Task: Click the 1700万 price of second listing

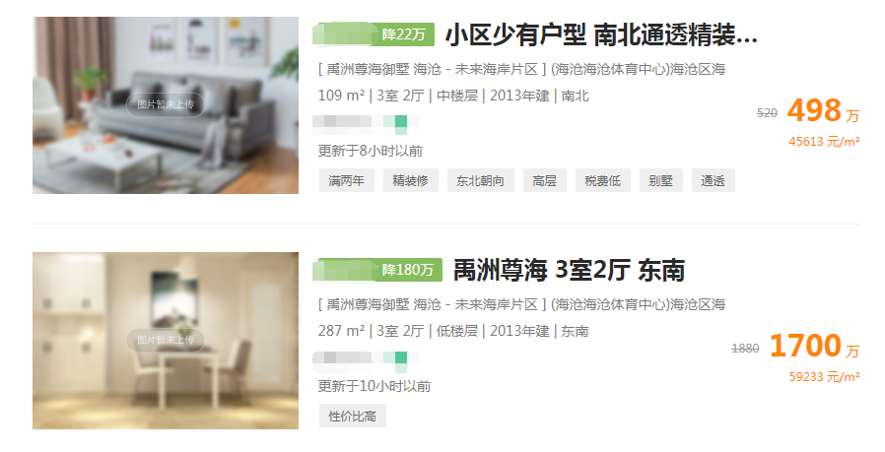Action: pyautogui.click(x=814, y=346)
